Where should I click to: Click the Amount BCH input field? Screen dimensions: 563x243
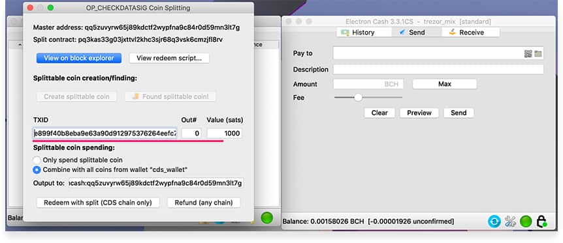pyautogui.click(x=368, y=84)
